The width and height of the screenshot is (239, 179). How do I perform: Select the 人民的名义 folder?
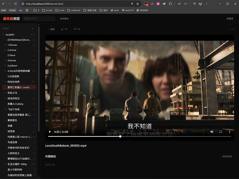(x=19, y=153)
